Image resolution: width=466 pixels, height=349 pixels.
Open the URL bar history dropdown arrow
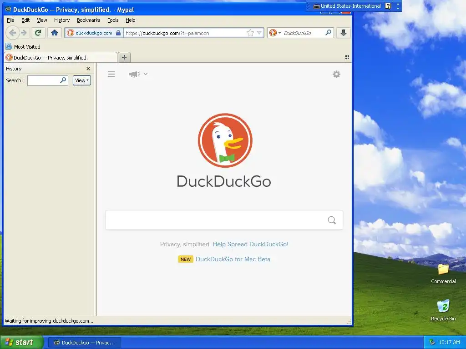[x=259, y=33]
